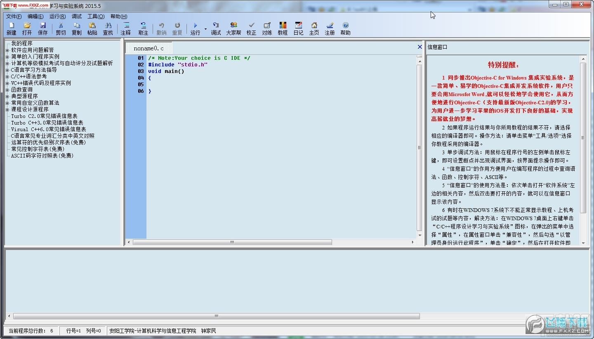Select the 校正 (Correct) icon
Image resolution: width=594 pixels, height=339 pixels.
pos(251,28)
